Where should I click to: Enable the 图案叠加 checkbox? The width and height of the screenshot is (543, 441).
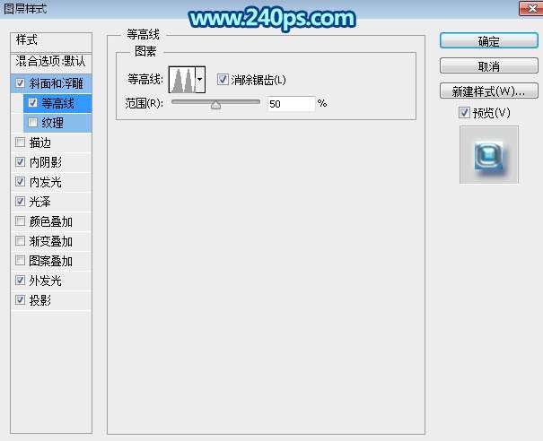20,260
